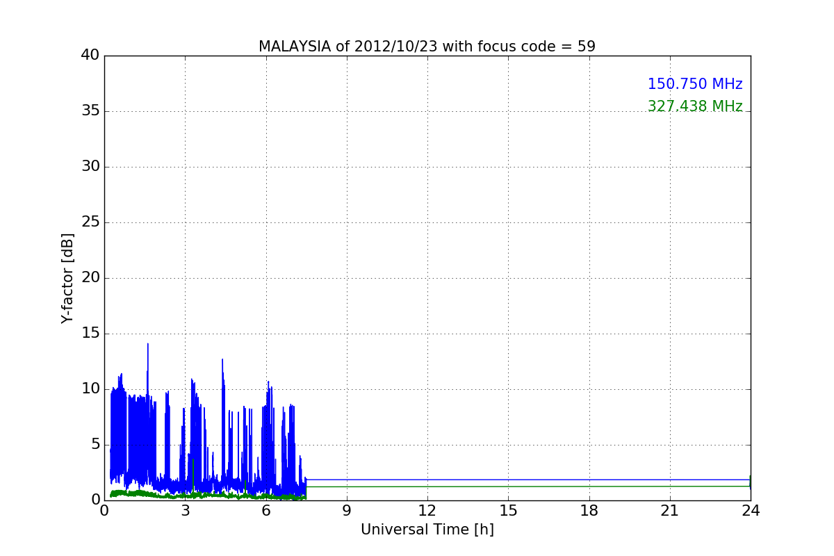Click x-axis tick label 9

pyautogui.click(x=347, y=511)
